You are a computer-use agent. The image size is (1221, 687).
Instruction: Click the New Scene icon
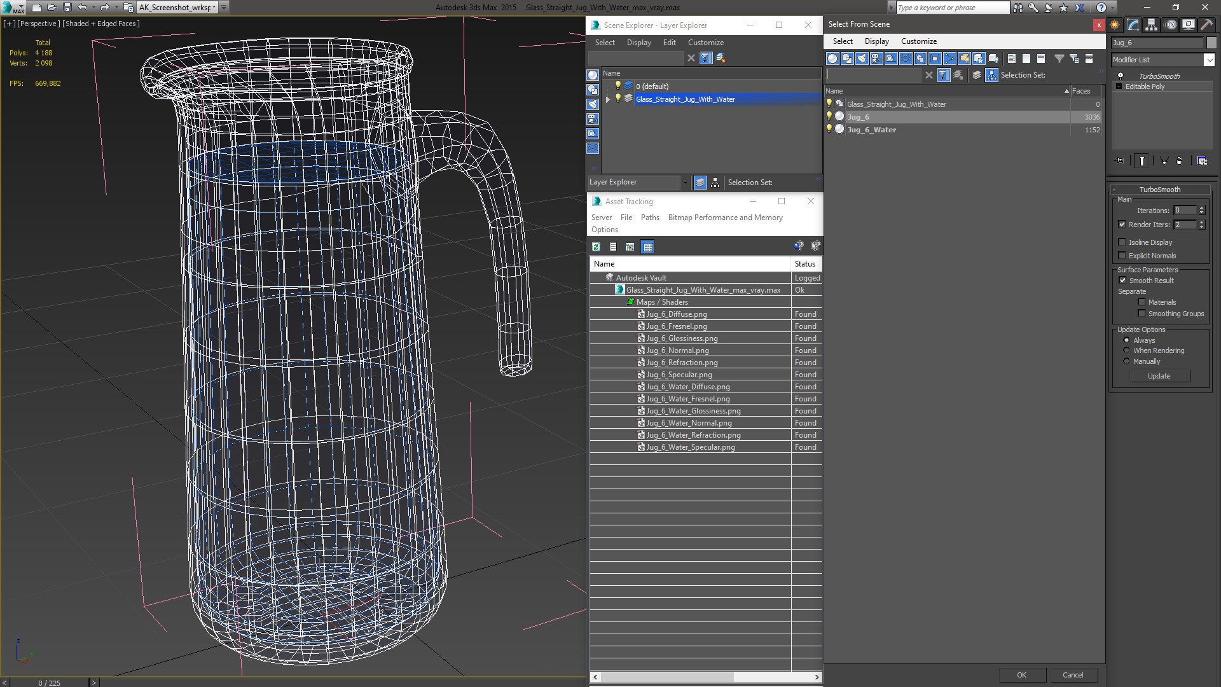[36, 8]
